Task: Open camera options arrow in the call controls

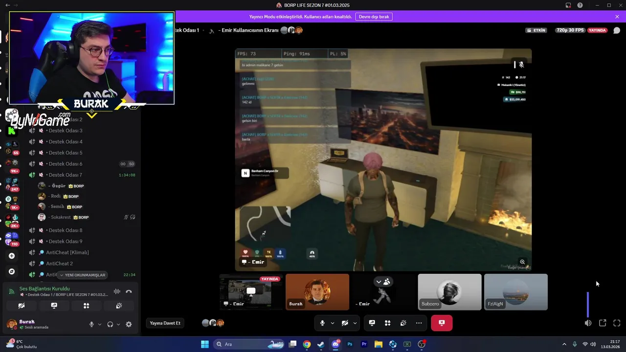Action: tap(355, 323)
